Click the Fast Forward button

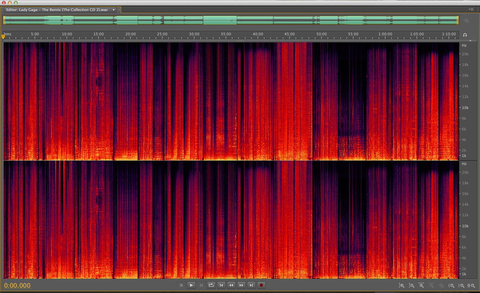pos(241,285)
